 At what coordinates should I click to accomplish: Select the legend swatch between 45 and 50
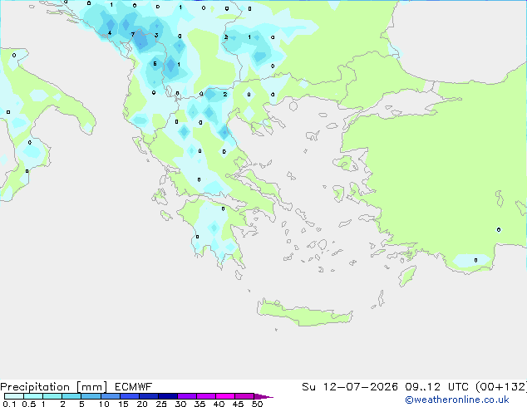(x=244, y=396)
